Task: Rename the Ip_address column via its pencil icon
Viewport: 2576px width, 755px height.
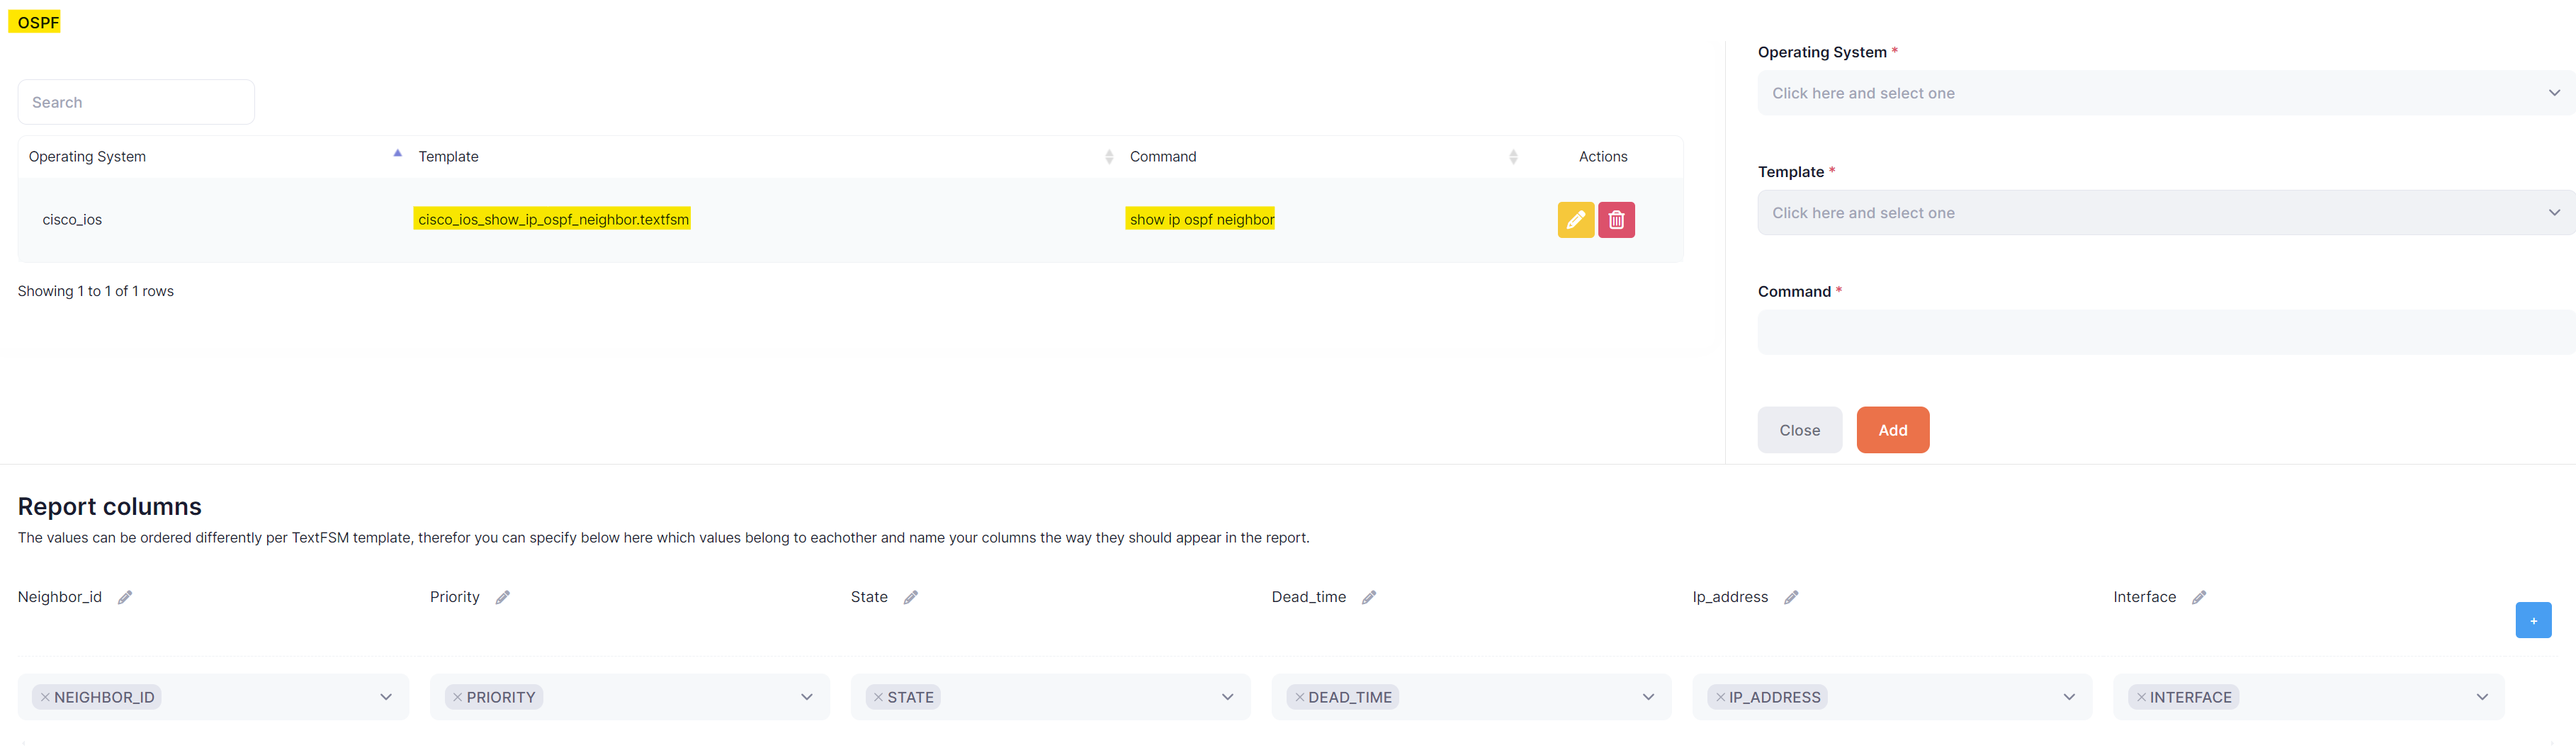Action: pos(1791,597)
